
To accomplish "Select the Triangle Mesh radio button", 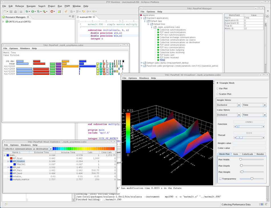I will (x=217, y=83).
